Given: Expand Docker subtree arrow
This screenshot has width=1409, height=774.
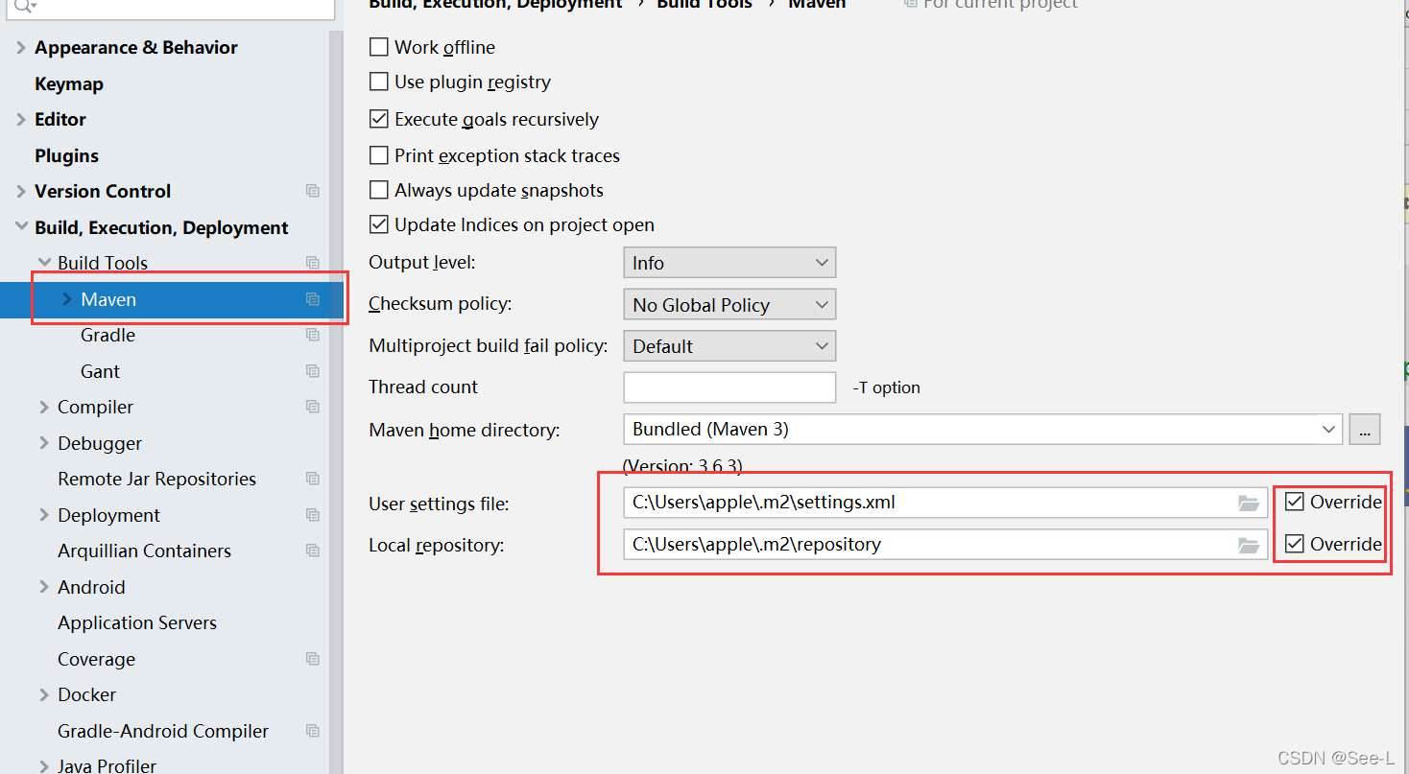Looking at the screenshot, I should (x=44, y=694).
